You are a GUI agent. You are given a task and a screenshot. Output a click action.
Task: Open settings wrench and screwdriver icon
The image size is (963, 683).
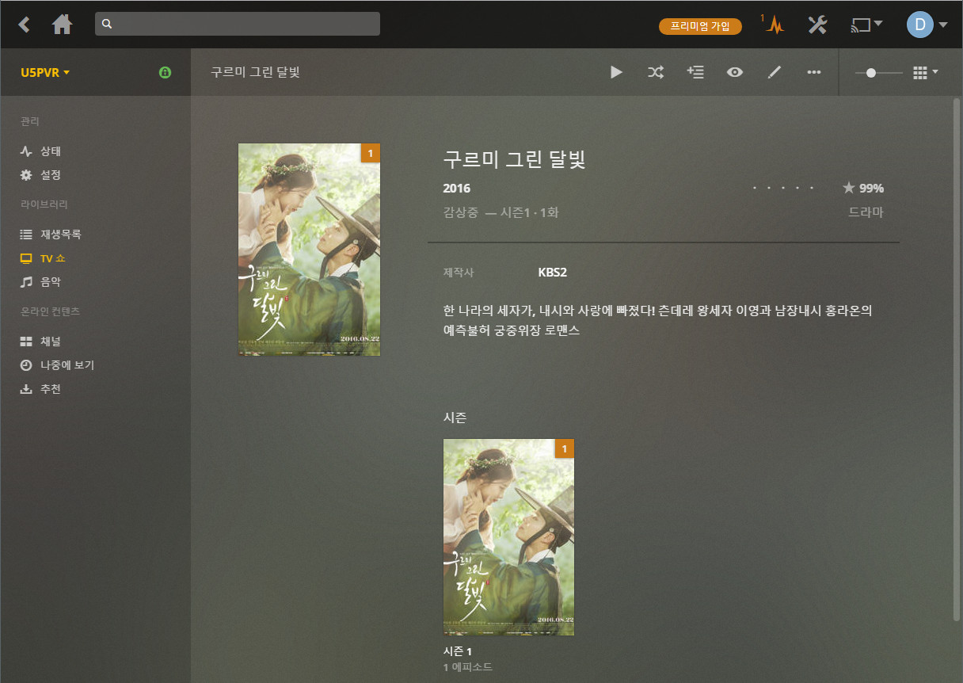817,25
